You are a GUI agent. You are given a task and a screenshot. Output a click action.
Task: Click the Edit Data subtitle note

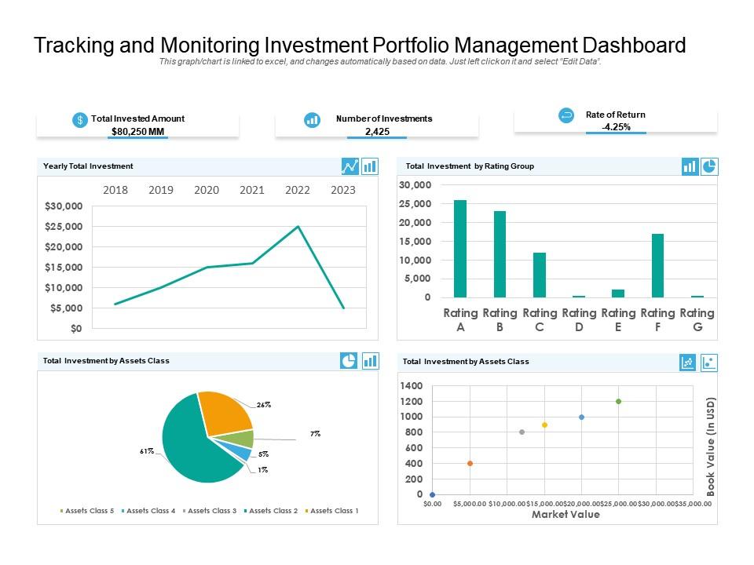[380, 61]
